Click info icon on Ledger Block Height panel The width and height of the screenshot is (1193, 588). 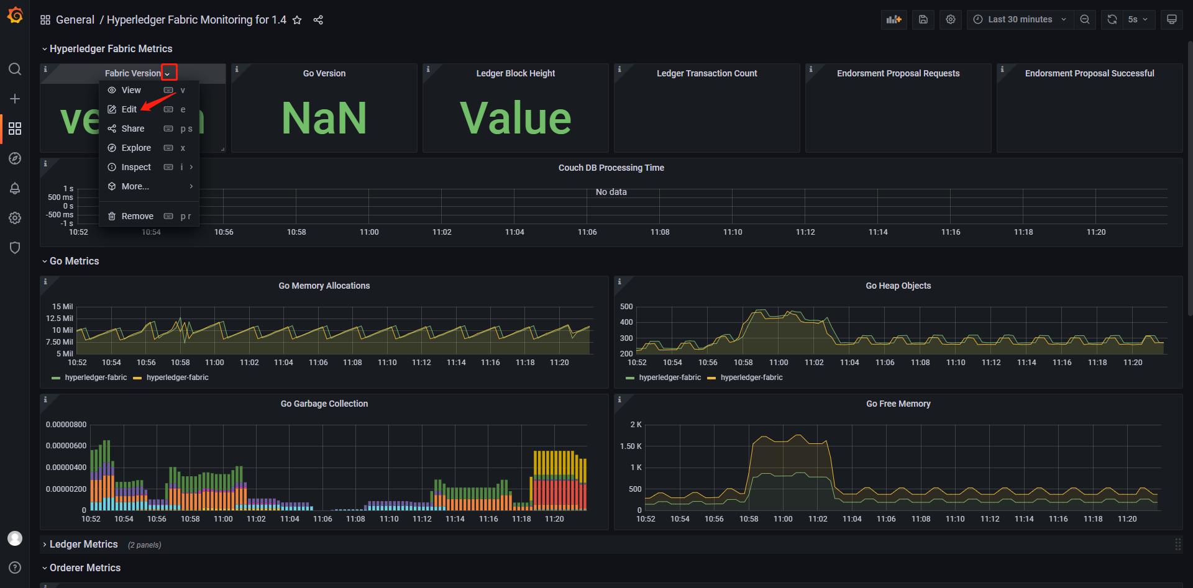[x=428, y=70]
